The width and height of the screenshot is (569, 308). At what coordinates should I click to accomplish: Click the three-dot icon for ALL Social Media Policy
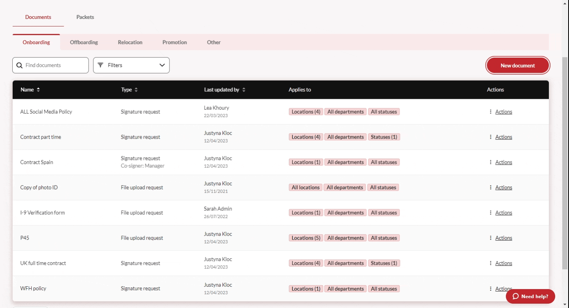coord(490,112)
